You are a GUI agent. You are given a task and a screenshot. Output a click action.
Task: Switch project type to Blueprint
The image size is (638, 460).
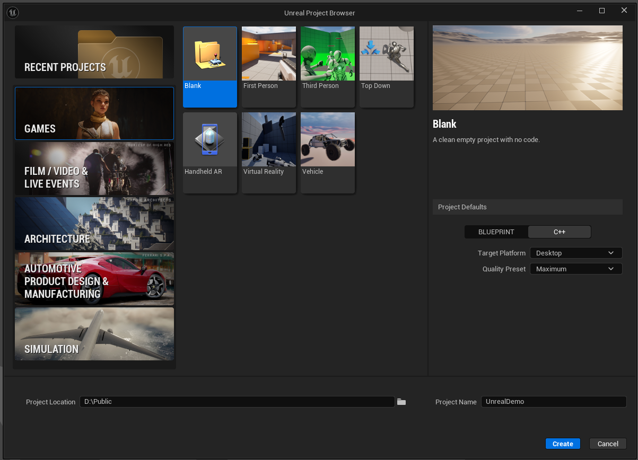click(x=496, y=232)
